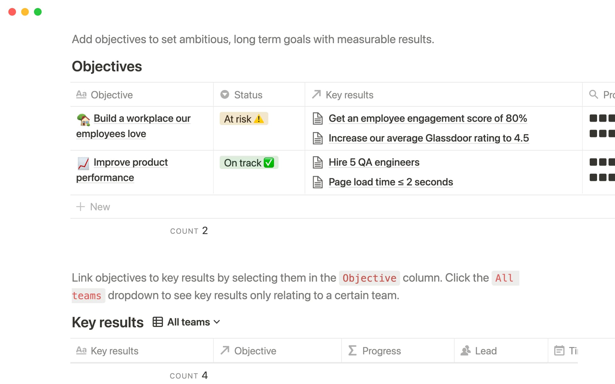
Task: Open the Status dropdown in the column header
Action: [225, 94]
